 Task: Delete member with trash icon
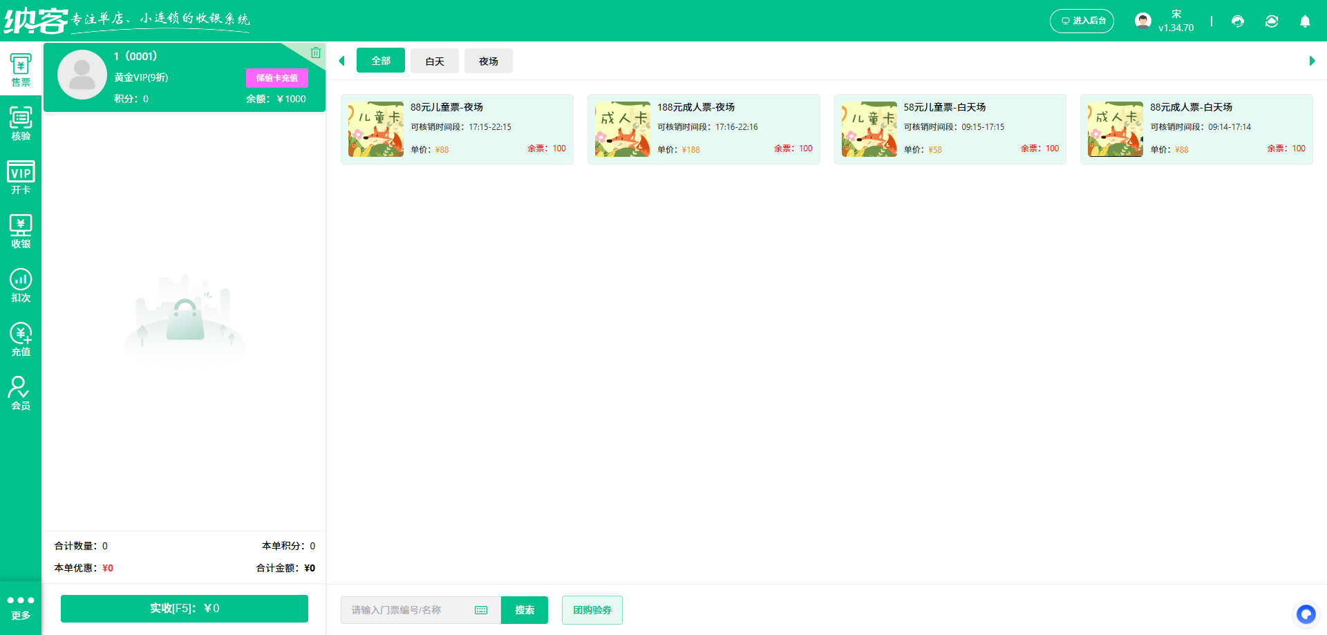click(316, 53)
